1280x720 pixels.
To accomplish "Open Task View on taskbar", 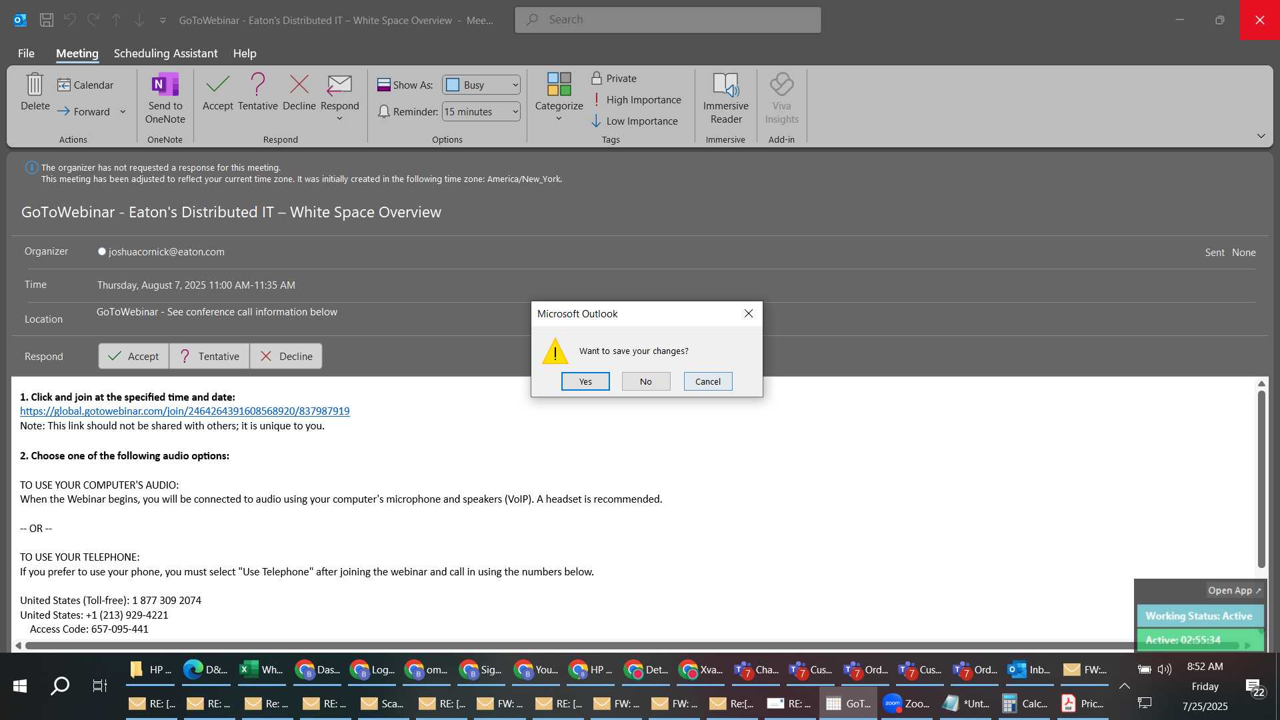I will click(100, 685).
